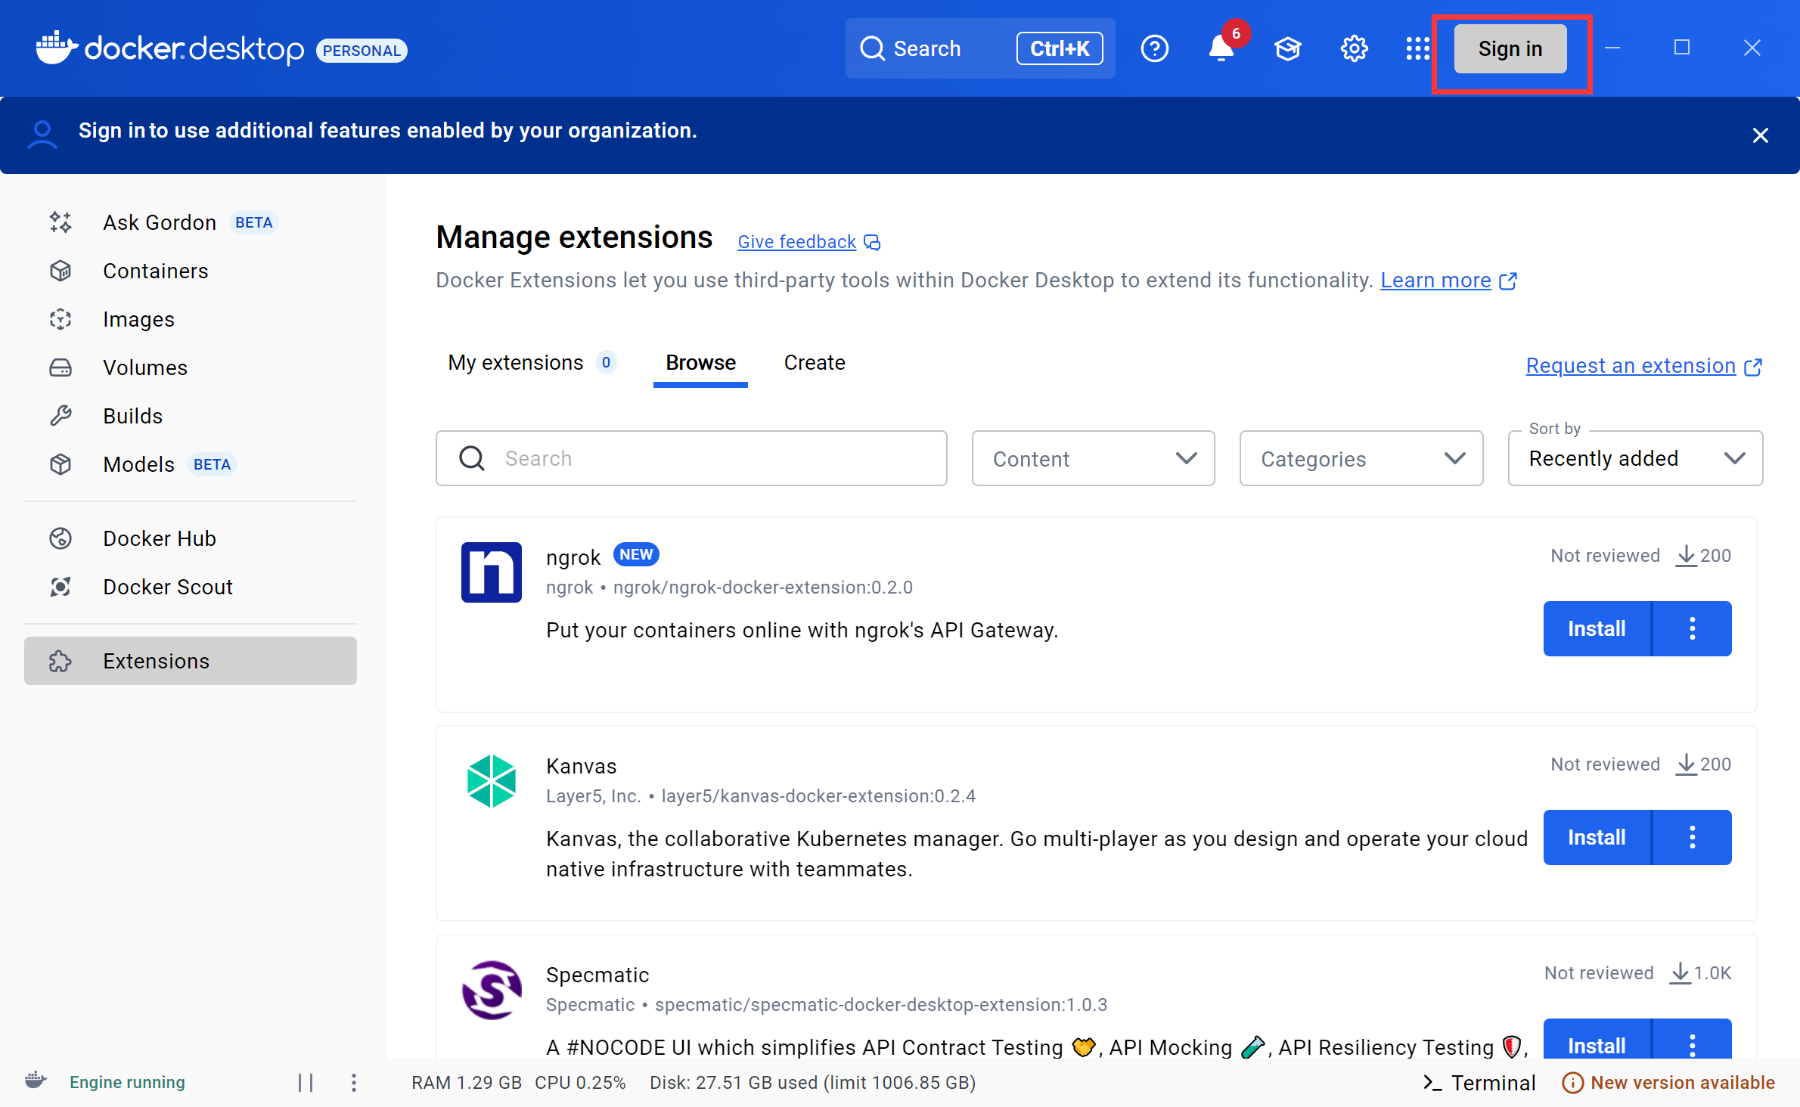Open notifications bell with badge

pos(1220,48)
